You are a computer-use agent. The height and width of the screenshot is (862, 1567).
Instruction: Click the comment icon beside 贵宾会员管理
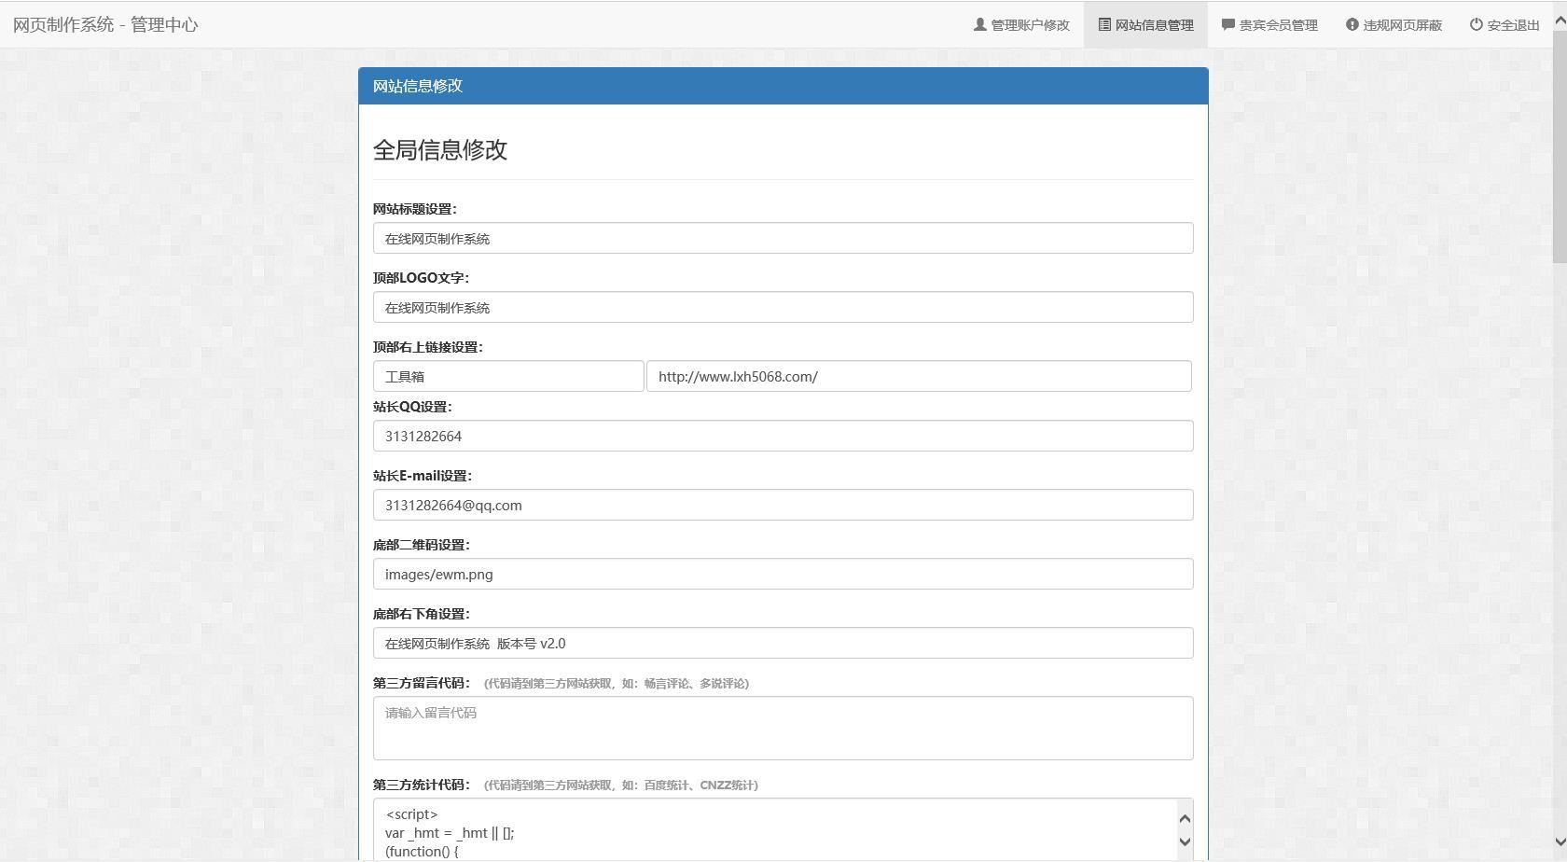(x=1228, y=24)
